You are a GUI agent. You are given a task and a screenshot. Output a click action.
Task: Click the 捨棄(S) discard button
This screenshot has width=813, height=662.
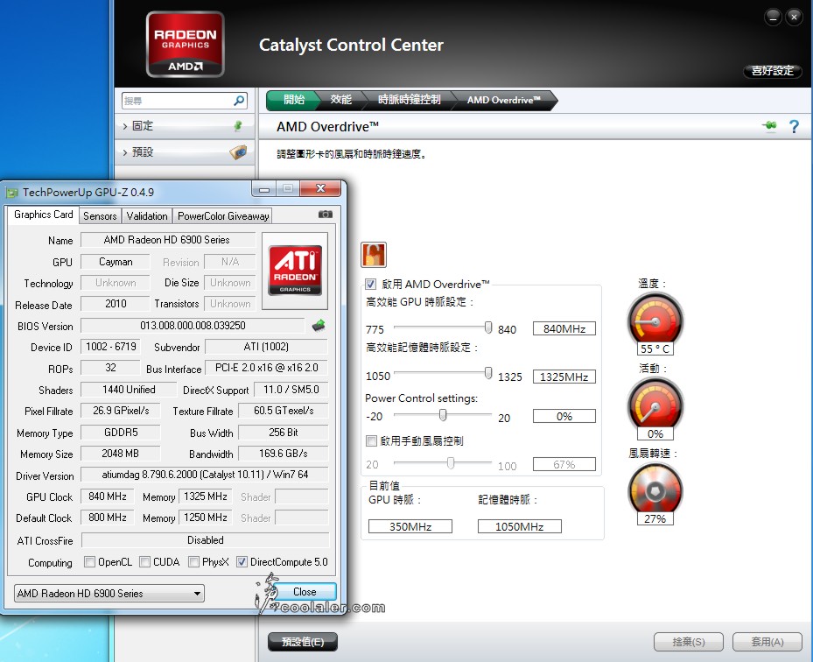[689, 642]
